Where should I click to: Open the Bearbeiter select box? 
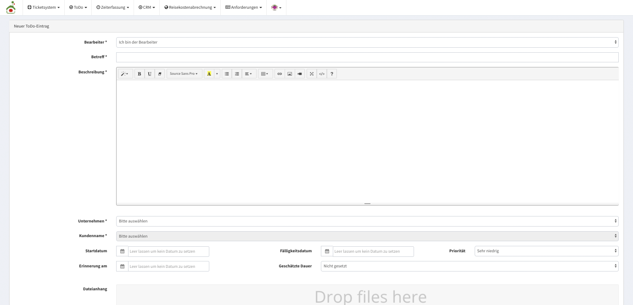pyautogui.click(x=367, y=42)
